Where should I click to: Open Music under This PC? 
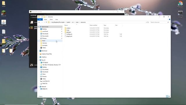click(44, 74)
